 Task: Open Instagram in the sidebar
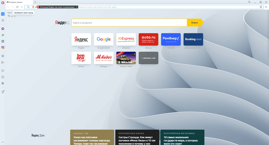tap(3, 48)
